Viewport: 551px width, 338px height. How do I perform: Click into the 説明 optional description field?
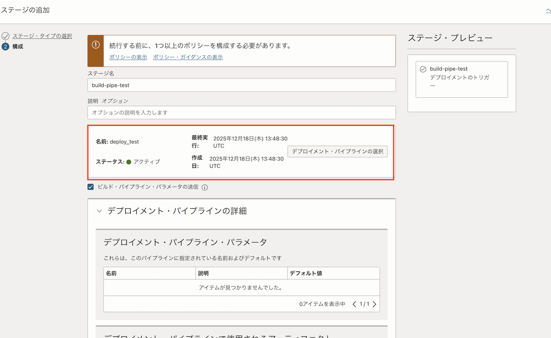click(241, 113)
